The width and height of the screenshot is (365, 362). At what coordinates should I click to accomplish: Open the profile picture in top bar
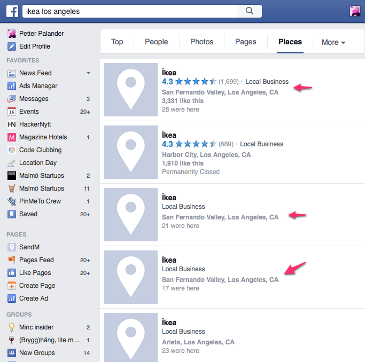[x=355, y=11]
